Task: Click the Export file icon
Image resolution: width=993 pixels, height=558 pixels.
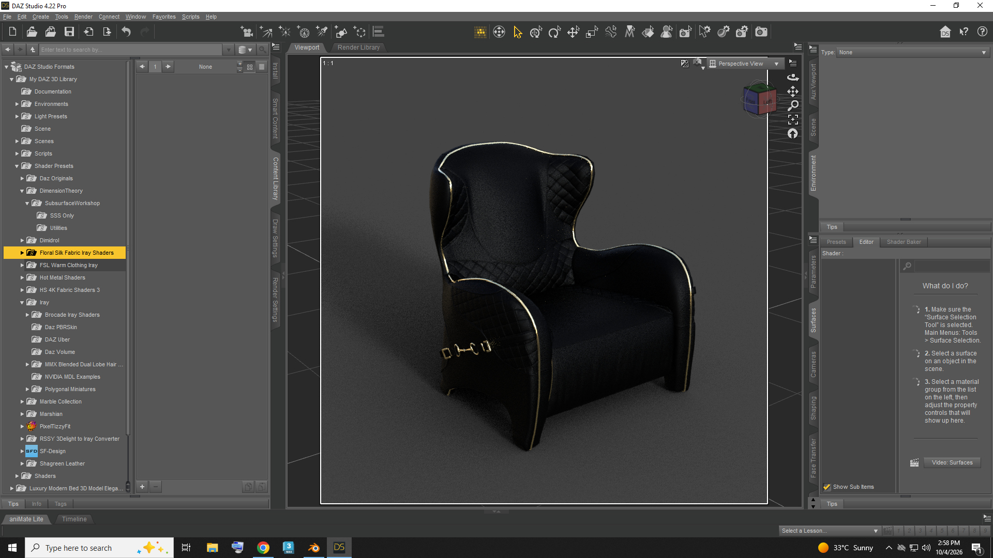Action: click(x=107, y=32)
